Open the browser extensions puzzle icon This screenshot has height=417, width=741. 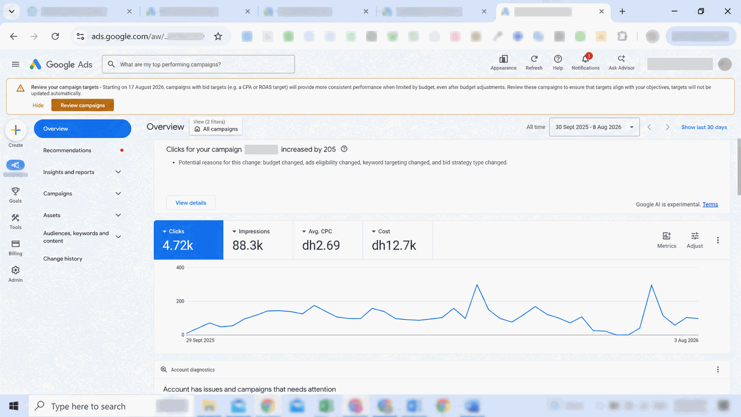click(x=622, y=36)
